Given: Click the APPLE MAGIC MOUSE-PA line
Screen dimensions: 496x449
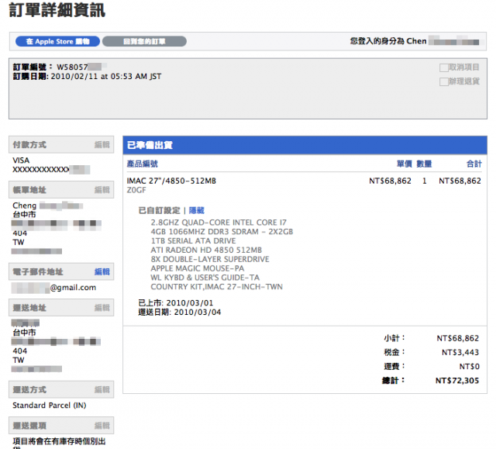Looking at the screenshot, I should tap(198, 268).
